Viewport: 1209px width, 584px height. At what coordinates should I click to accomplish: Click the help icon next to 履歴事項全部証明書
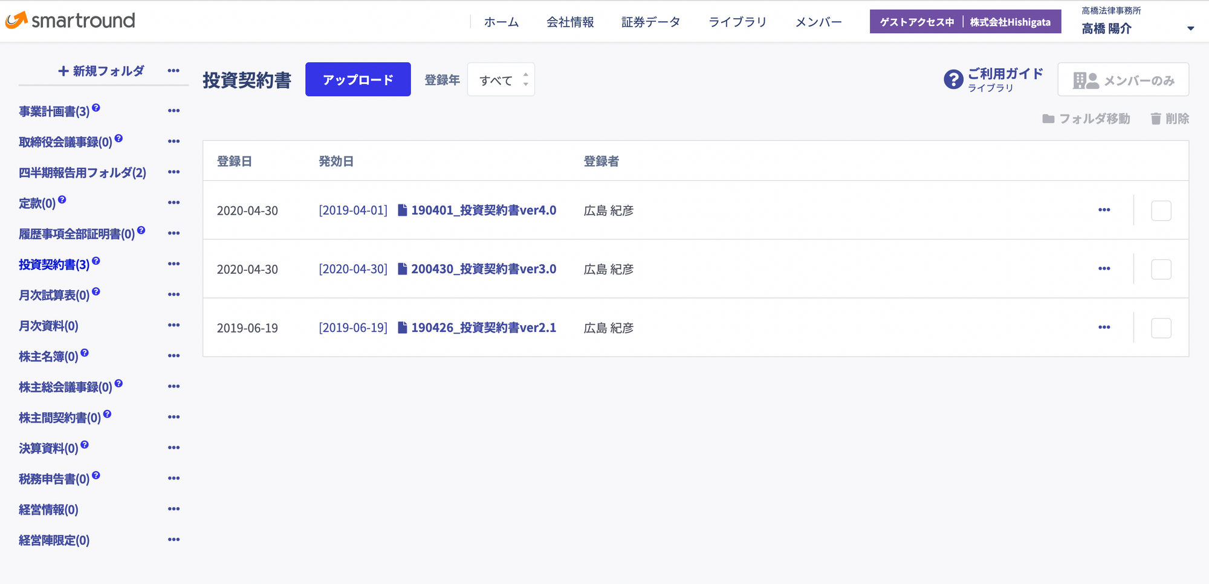[x=141, y=230]
